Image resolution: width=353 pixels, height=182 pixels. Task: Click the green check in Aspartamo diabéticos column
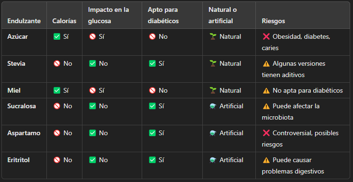pos(152,133)
